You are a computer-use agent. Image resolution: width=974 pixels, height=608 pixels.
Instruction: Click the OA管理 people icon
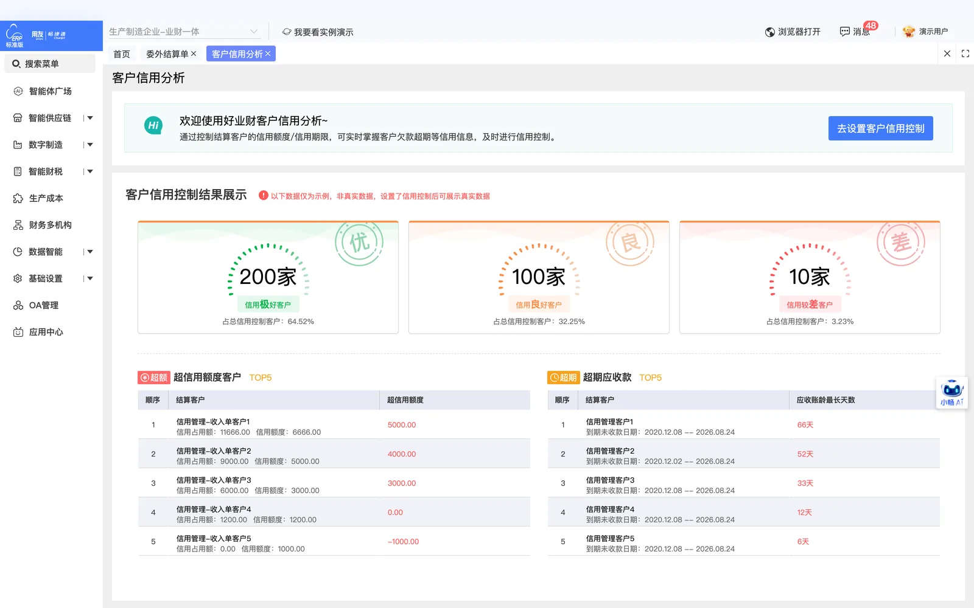[18, 305]
